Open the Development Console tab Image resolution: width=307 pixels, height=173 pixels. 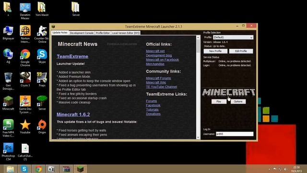pyautogui.click(x=82, y=33)
